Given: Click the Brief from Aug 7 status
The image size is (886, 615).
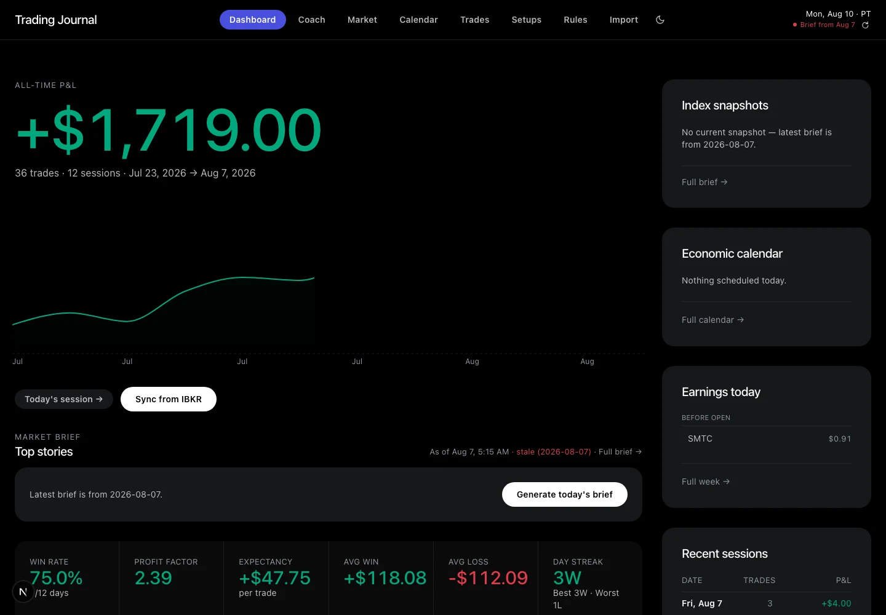Looking at the screenshot, I should tap(824, 25).
